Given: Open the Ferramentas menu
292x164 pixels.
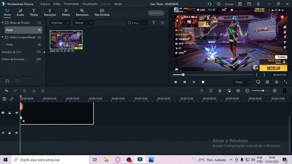Looking at the screenshot, I should (71, 4).
